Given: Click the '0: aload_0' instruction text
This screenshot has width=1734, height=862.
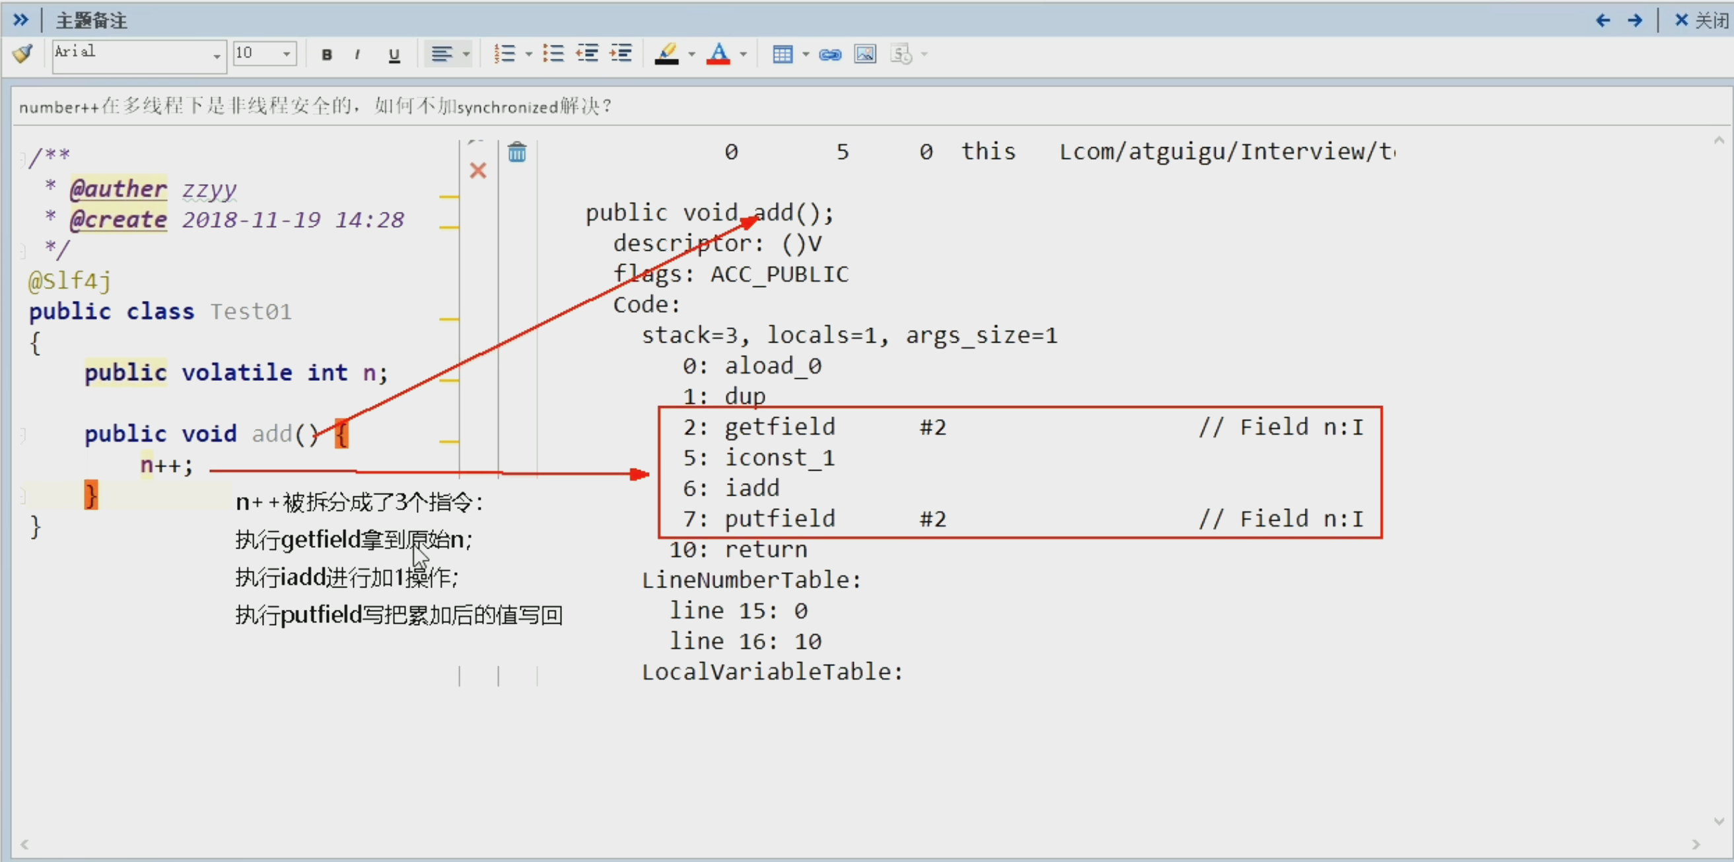Looking at the screenshot, I should tap(751, 366).
